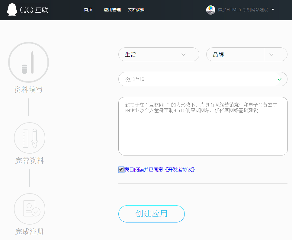Click the QQ互联 brand text
Screen dimensions: 292x240
(34, 10)
